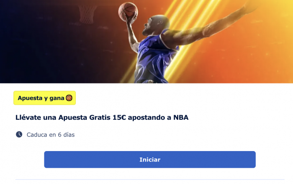Click the divider line below Iniciar

coord(150,179)
